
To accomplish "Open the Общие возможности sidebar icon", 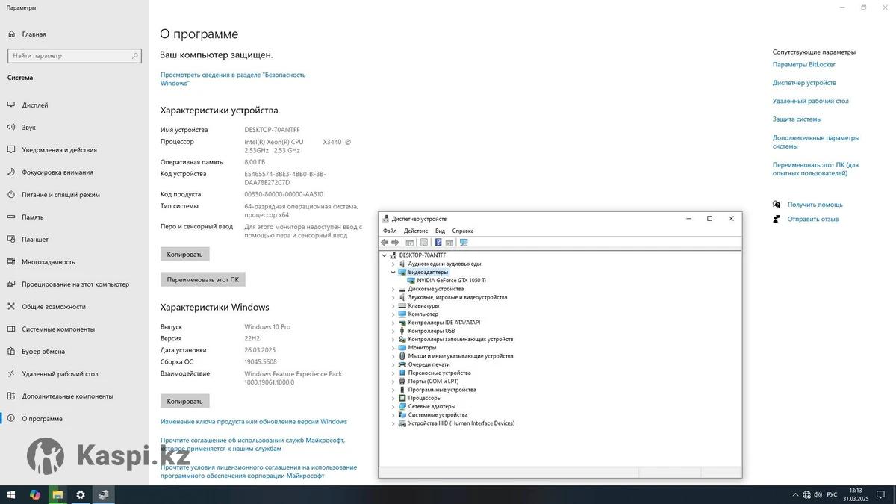I will point(11,307).
